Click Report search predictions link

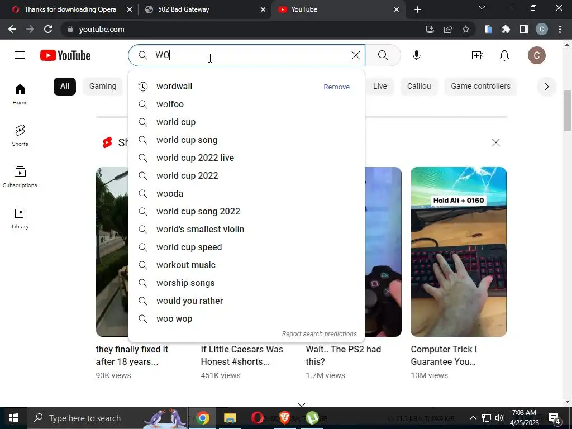click(x=319, y=334)
